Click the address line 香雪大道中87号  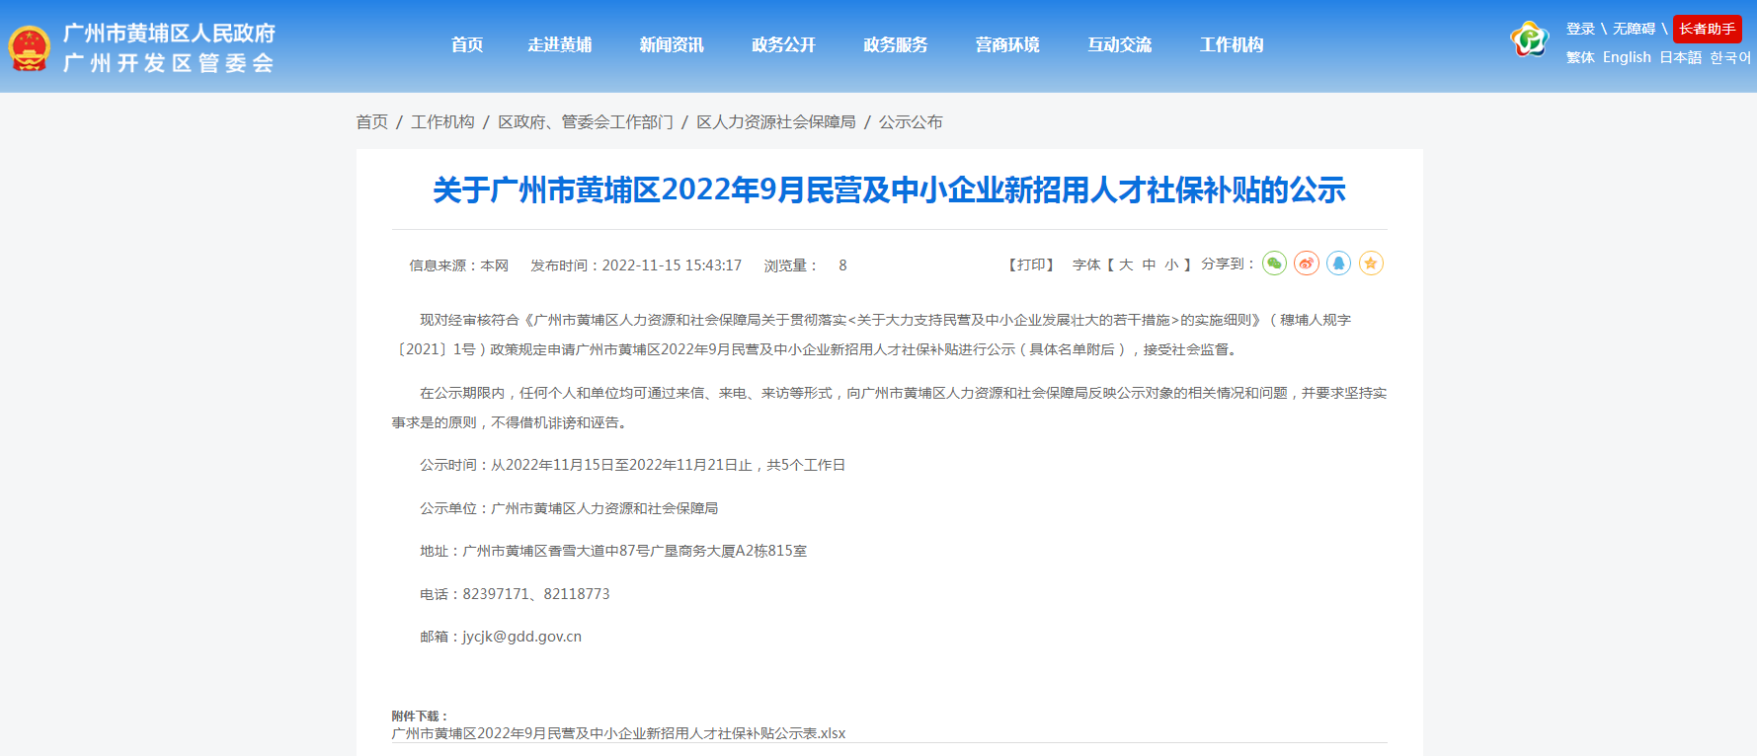(x=613, y=551)
